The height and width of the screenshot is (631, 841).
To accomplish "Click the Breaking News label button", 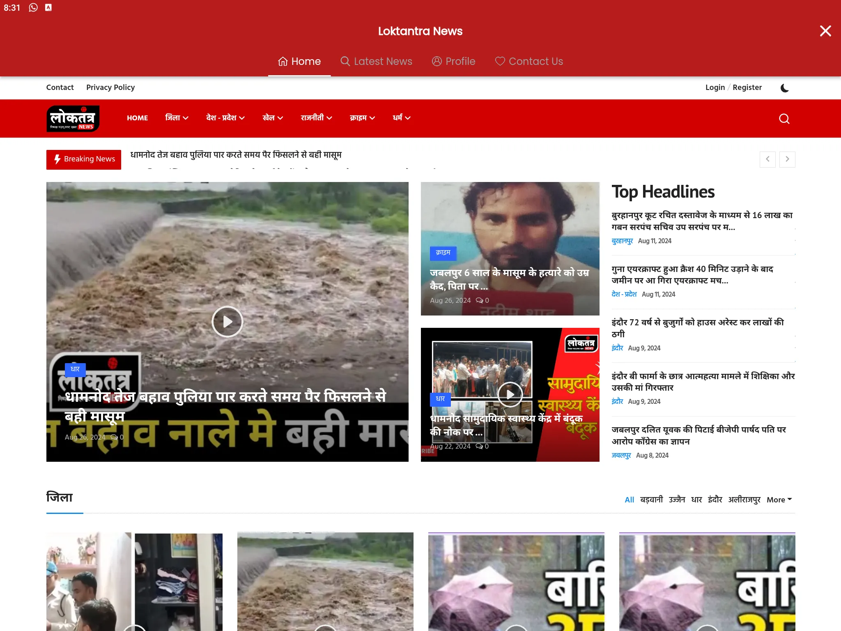I will click(84, 159).
